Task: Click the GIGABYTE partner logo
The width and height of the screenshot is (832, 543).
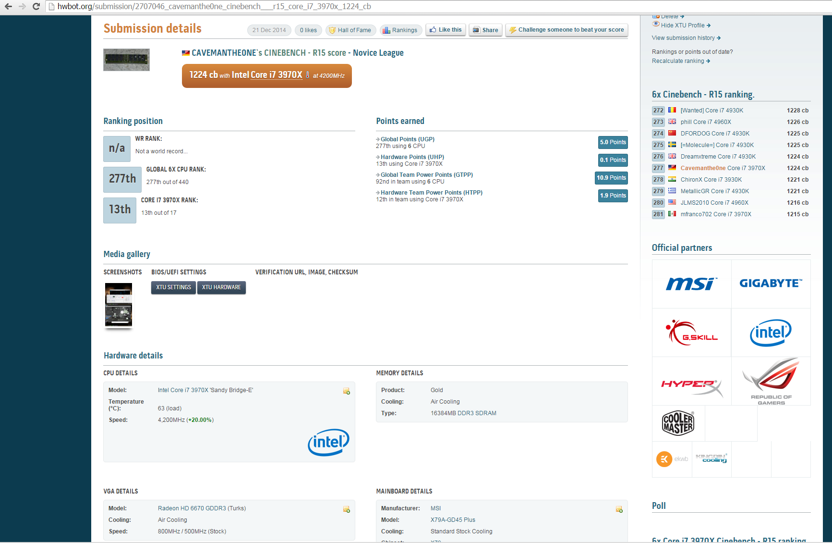Action: pos(771,284)
